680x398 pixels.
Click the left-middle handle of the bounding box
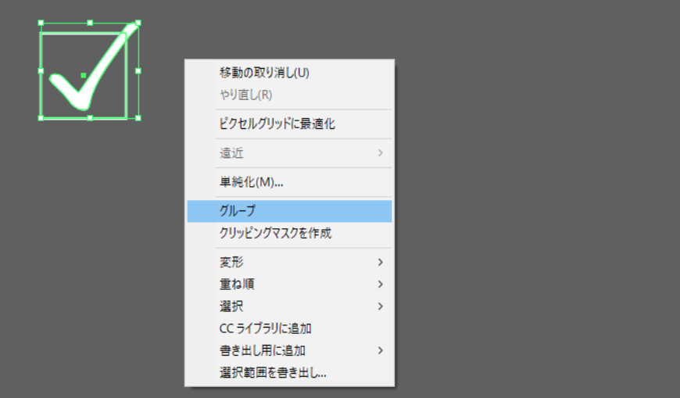coord(41,70)
